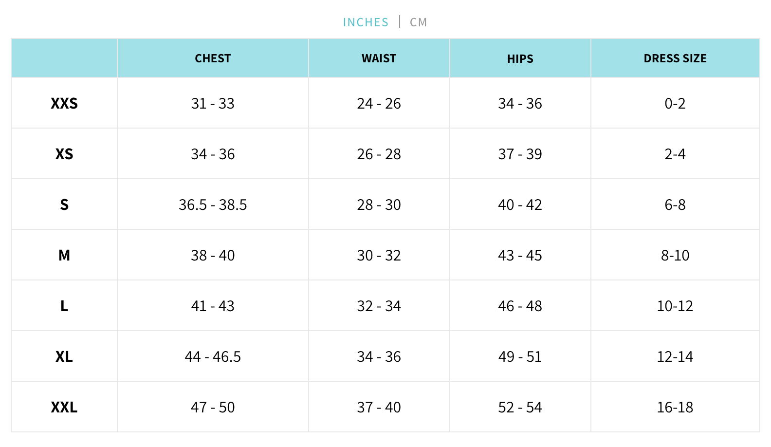Select the XL size row label
771x447 pixels.
pyautogui.click(x=64, y=356)
